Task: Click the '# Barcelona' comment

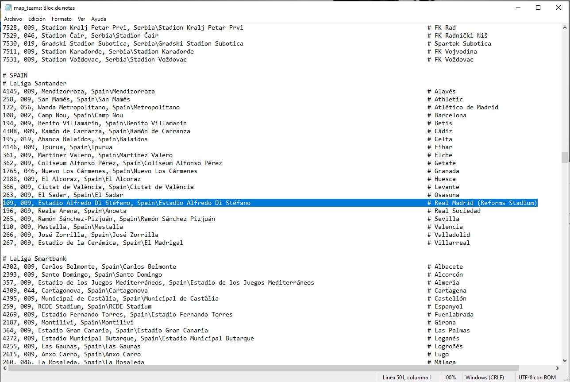Action: (447, 115)
